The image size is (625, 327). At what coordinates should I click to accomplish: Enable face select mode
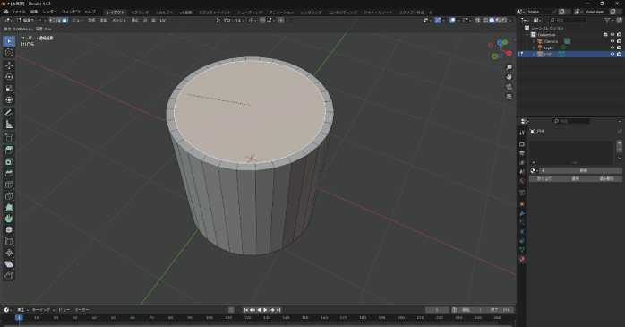click(64, 20)
